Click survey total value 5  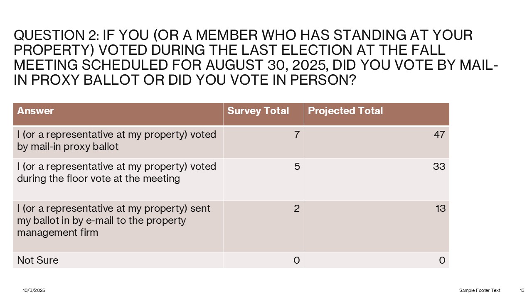(x=296, y=167)
